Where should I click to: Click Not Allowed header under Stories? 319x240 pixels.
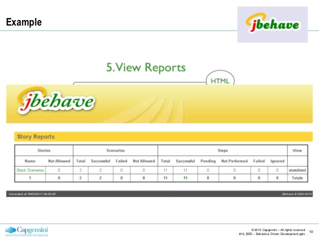(59, 161)
